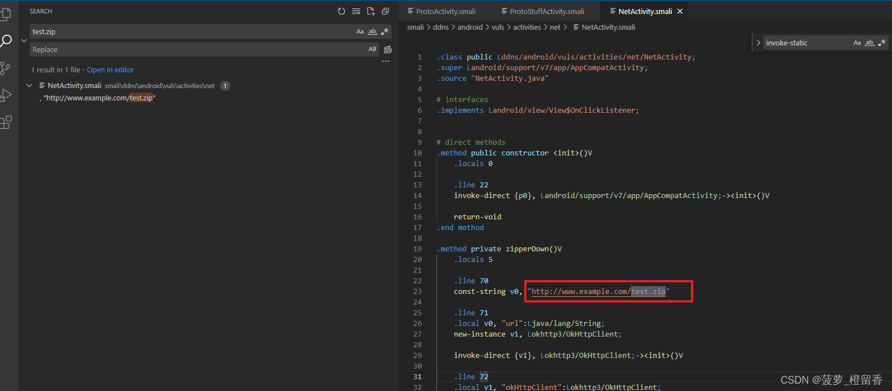Switch to the ProtoStuffActivity.smali tab
Screen dimensions: 892x391
[543, 11]
